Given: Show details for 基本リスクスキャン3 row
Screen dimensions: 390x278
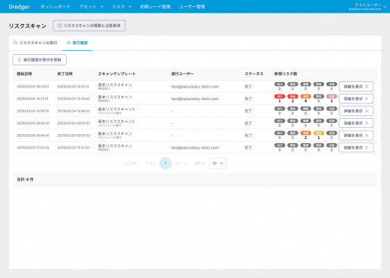Looking at the screenshot, I should point(356,111).
